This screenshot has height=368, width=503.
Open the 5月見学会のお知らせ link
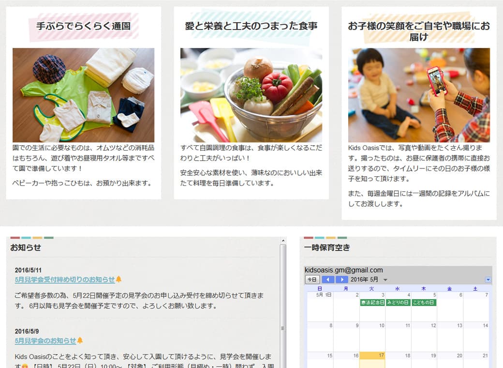(45, 340)
